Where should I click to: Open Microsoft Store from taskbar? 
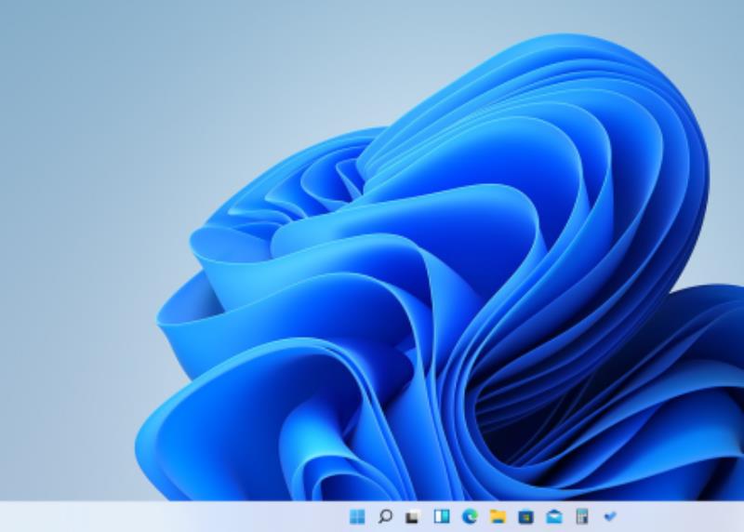click(525, 516)
